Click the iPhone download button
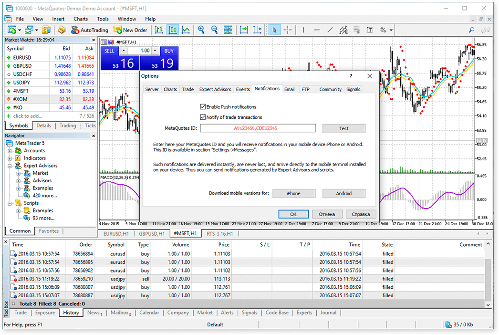Viewport: 499px width, 335px height. (x=294, y=193)
